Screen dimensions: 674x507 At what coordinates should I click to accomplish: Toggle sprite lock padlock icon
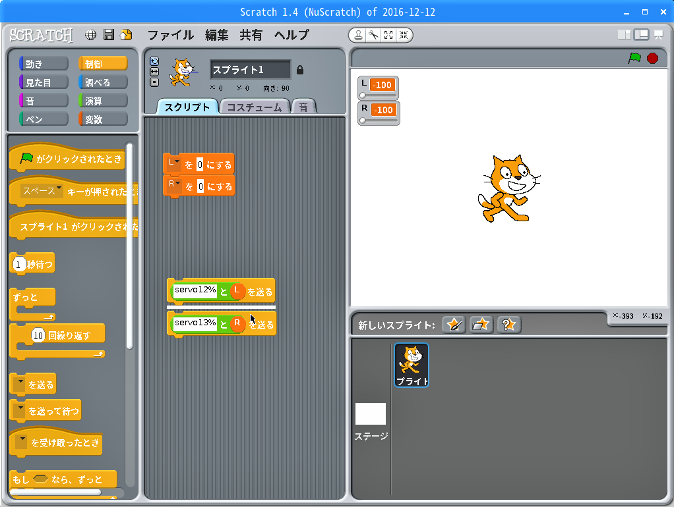coord(300,70)
